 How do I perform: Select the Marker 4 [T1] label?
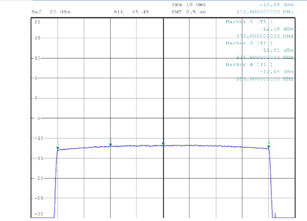point(249,65)
